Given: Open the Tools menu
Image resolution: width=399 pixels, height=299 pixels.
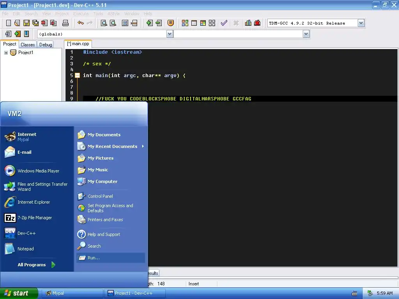Looking at the screenshot, I should point(98,14).
